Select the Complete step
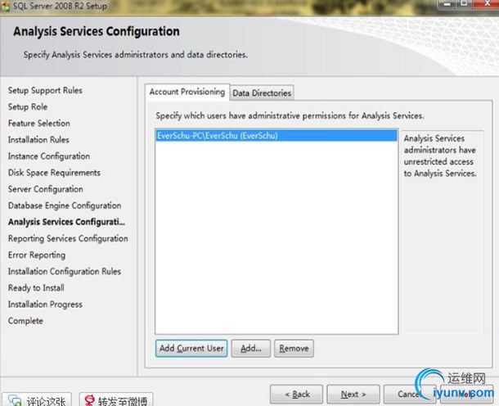Viewport: 499px width, 406px height. 25,321
